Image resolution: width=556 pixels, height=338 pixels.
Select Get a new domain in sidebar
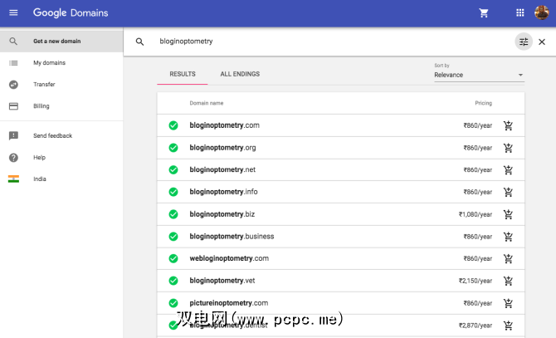click(61, 42)
